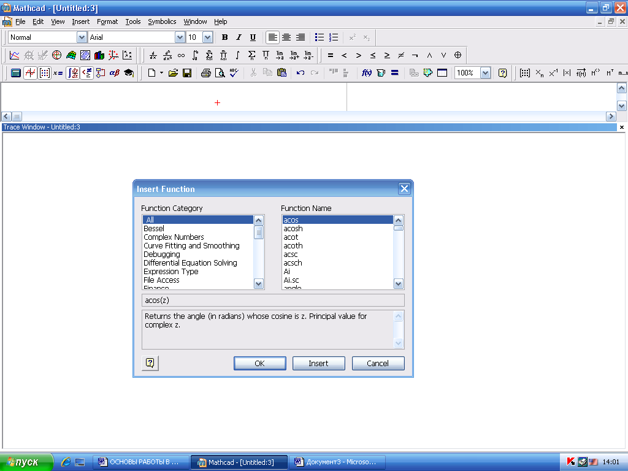Undo the last action icon
This screenshot has height=471, width=628.
click(301, 73)
